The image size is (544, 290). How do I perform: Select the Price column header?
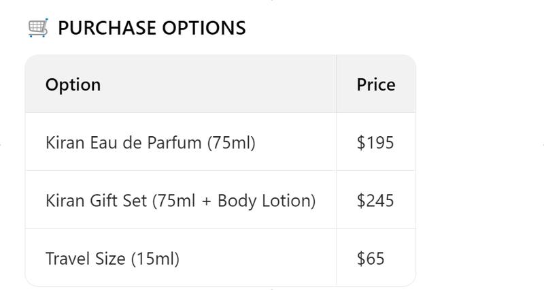click(375, 84)
